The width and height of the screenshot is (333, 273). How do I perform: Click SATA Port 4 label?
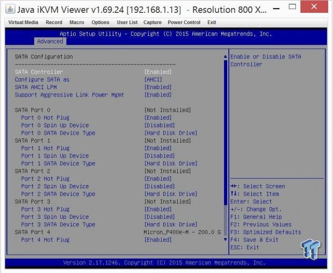point(32,232)
